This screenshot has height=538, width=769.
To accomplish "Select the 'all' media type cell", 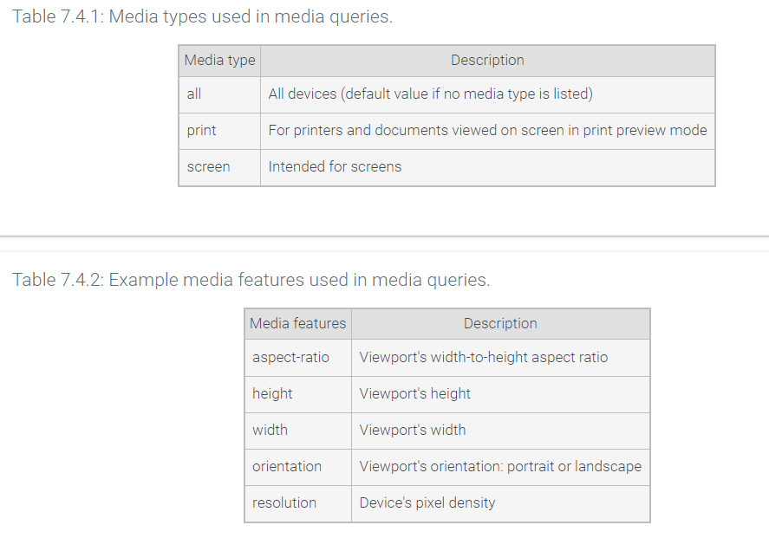I will coord(194,94).
